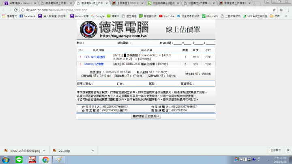292x164 pixels.
Task: Select the 8G DDR4-2133 product name cell
Action: 147,64
